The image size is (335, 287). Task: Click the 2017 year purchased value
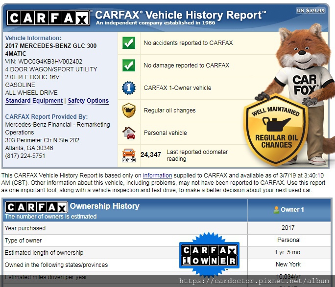tap(288, 228)
